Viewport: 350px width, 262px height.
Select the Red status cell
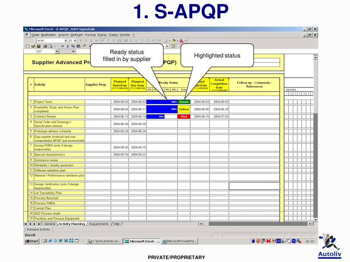[x=184, y=117]
